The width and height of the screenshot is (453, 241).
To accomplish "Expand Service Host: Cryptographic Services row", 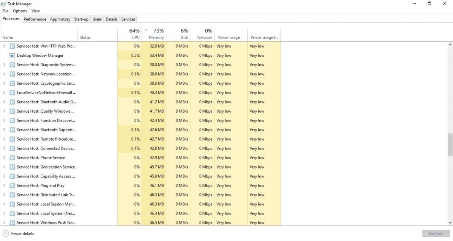I will (x=4, y=83).
